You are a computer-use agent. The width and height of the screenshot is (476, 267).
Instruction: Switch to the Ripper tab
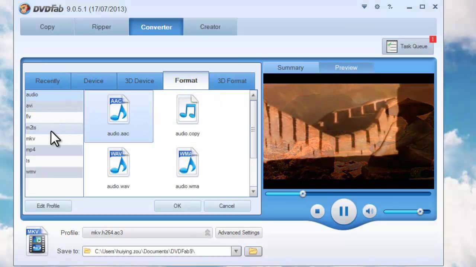click(102, 27)
